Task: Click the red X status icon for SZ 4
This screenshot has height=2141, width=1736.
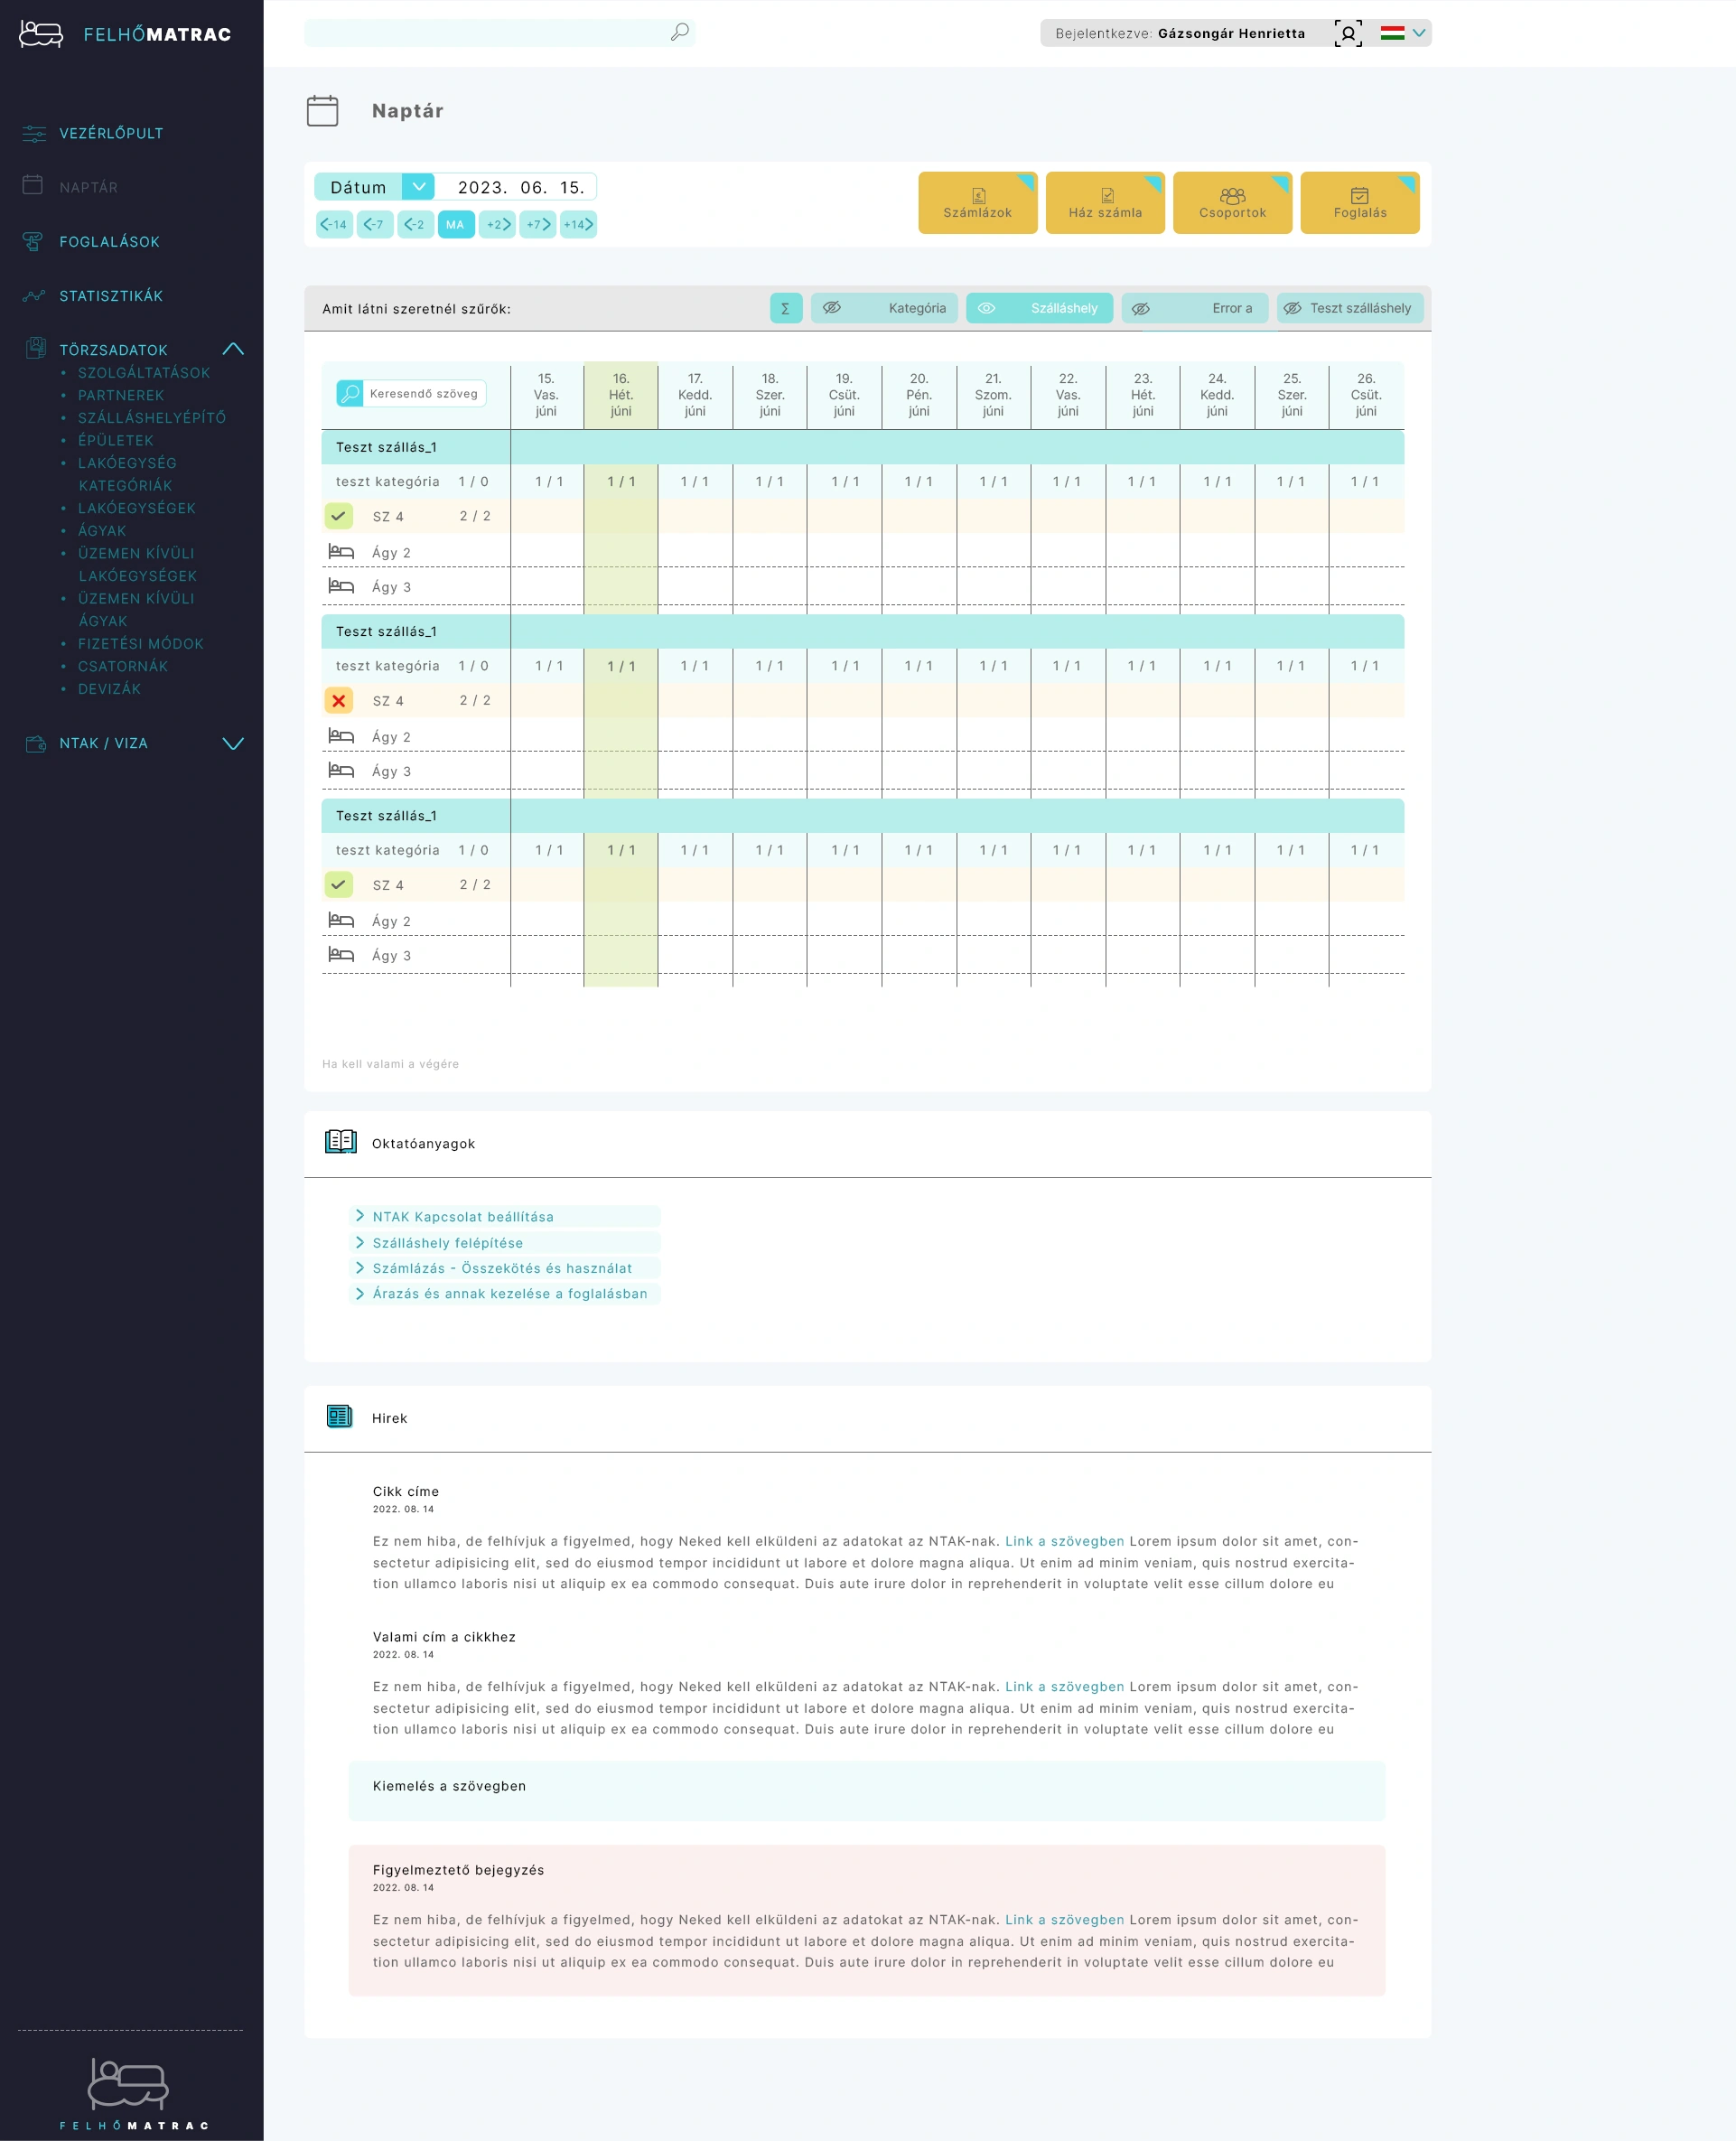Action: click(339, 700)
